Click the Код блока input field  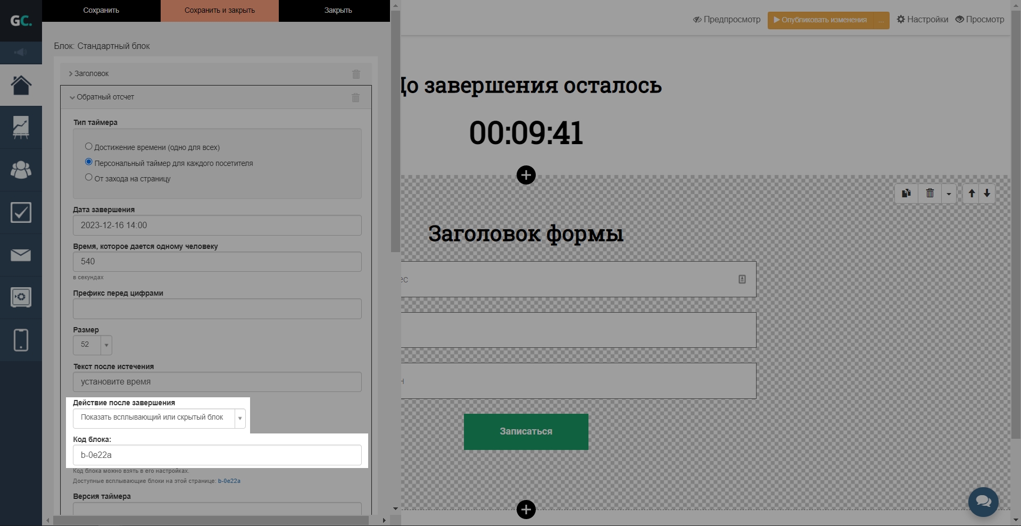click(x=217, y=455)
